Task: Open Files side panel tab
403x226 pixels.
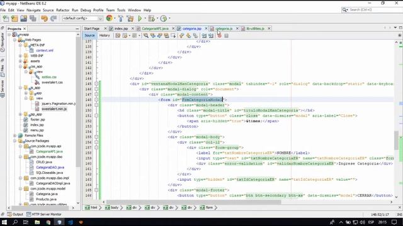Action: click(3, 71)
